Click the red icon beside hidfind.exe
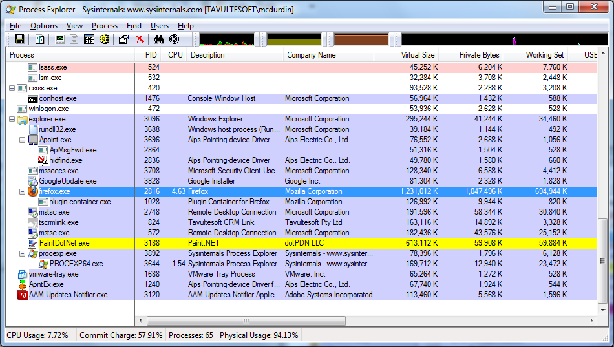 pyautogui.click(x=43, y=160)
